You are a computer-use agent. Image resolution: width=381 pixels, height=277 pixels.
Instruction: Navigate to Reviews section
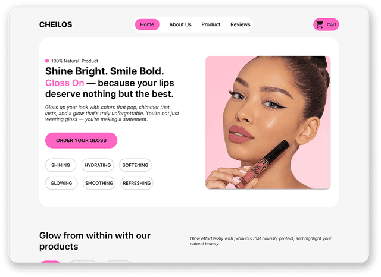point(241,24)
